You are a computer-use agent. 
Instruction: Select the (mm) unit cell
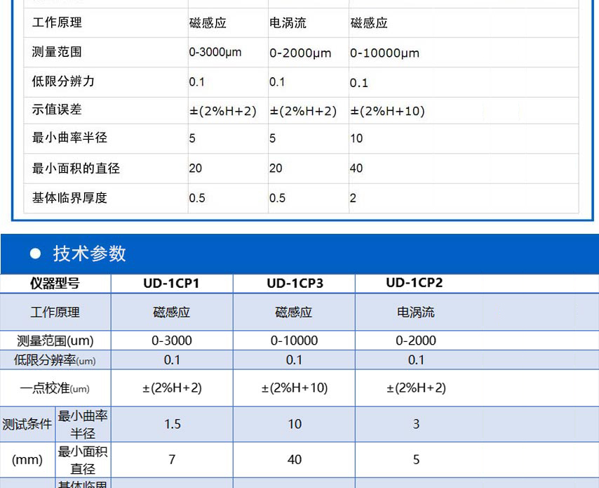pos(24,460)
